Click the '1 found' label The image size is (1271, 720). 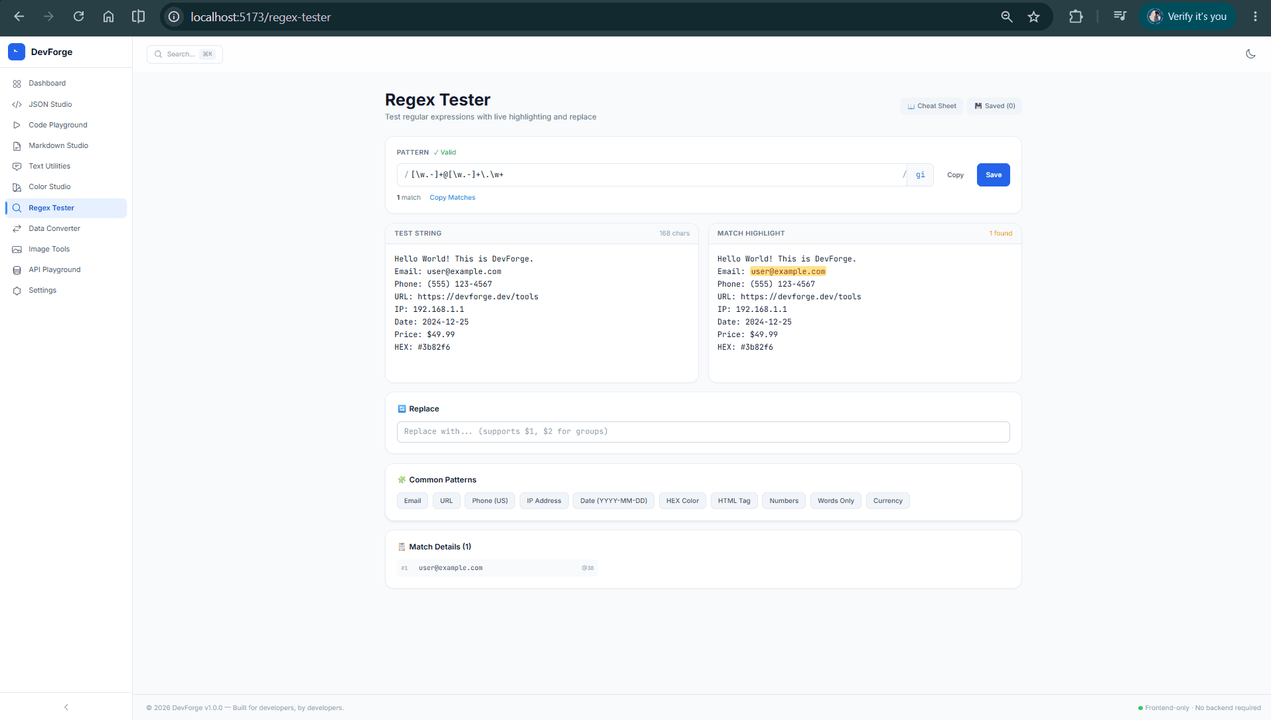tap(1000, 234)
